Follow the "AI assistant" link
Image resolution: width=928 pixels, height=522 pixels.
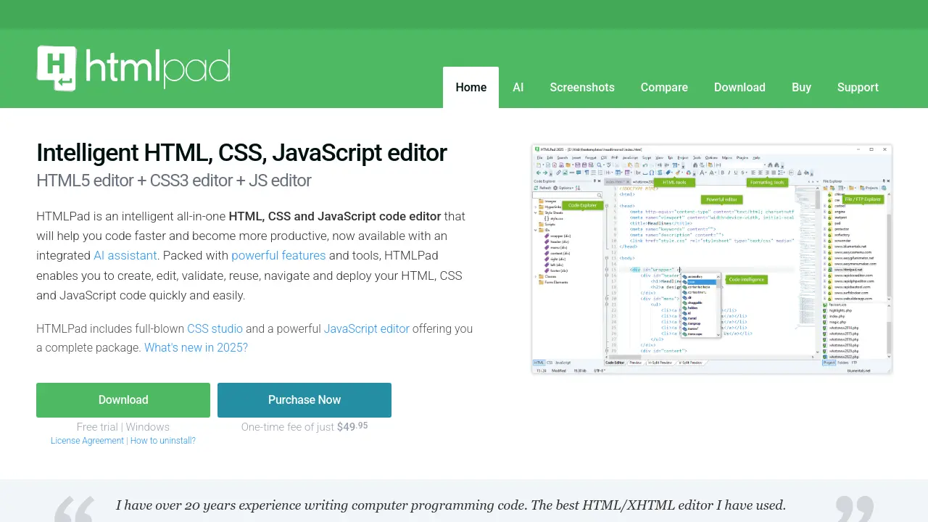click(x=125, y=255)
